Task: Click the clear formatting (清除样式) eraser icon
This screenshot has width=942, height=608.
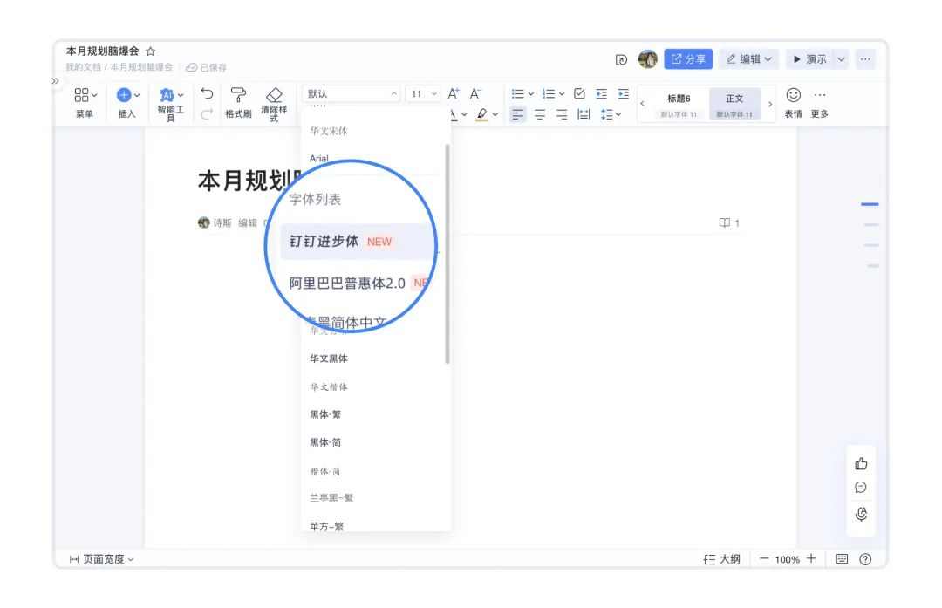Action: pos(274,95)
